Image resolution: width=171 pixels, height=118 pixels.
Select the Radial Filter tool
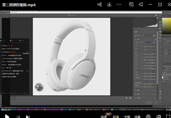tap(160, 32)
